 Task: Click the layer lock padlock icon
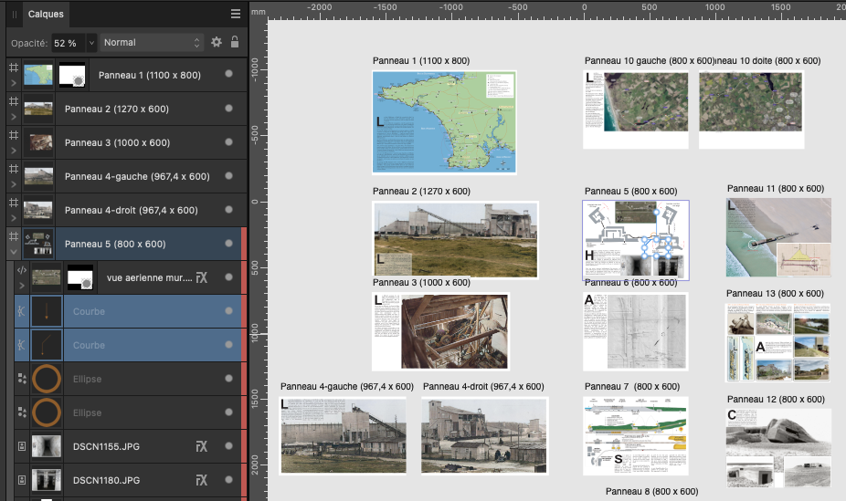coord(235,42)
